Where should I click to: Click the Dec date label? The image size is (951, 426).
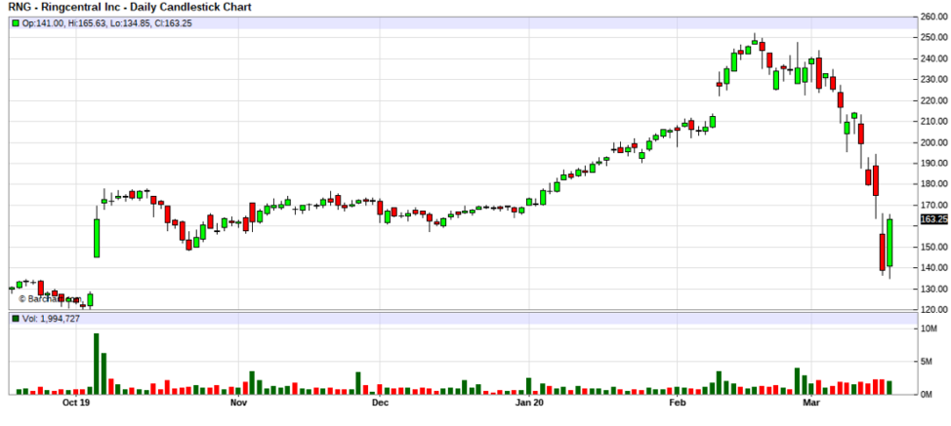click(x=379, y=402)
